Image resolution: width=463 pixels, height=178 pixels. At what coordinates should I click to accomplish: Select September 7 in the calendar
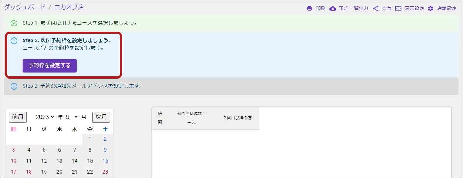click(x=75, y=150)
